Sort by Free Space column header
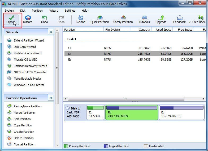Screen dimensions: 208x151 (x=183, y=30)
